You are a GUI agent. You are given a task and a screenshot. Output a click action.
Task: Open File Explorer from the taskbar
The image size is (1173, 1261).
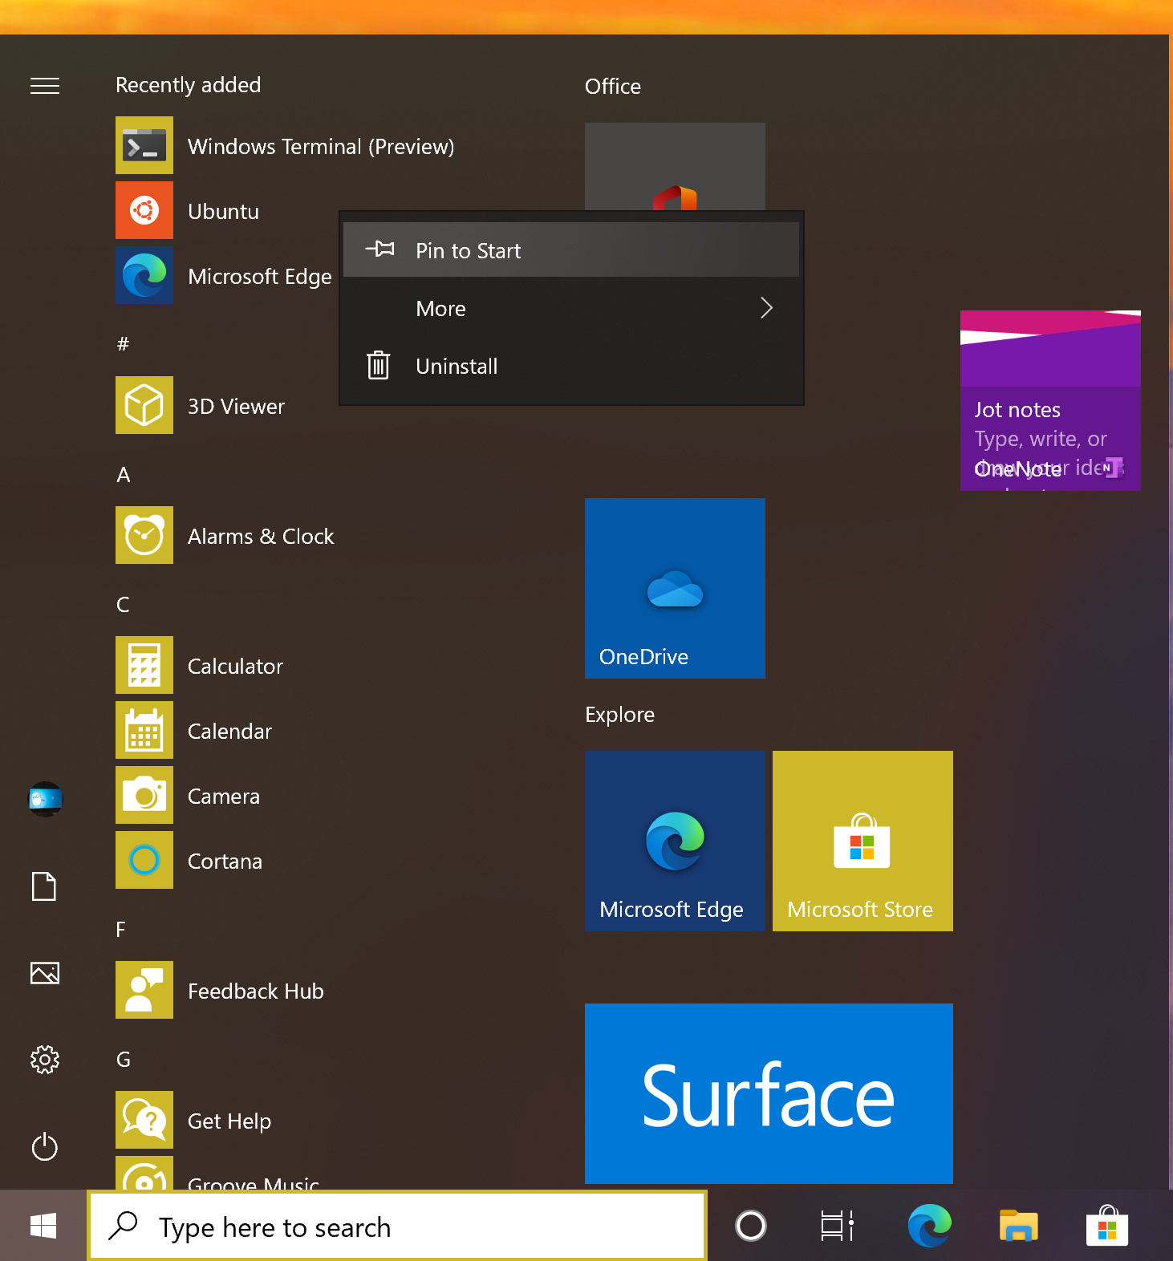[x=1018, y=1227]
